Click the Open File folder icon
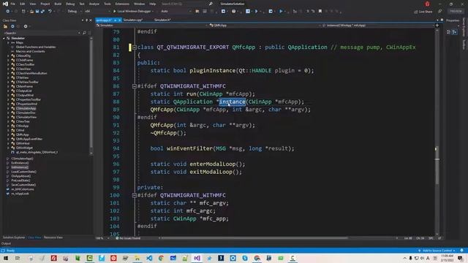This screenshot has width=468, height=263. click(x=31, y=12)
